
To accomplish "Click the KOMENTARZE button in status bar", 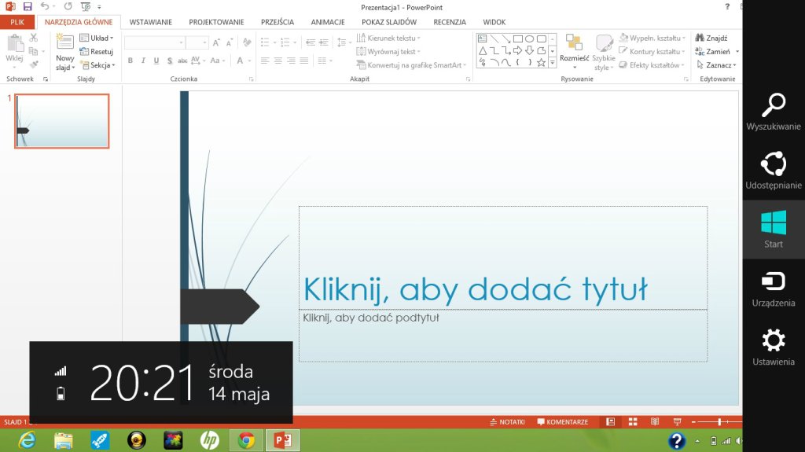I will coord(563,422).
